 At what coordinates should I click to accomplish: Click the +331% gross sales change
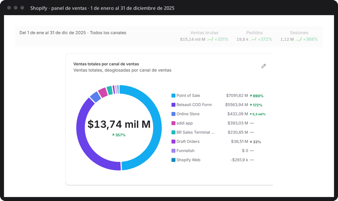(x=221, y=39)
